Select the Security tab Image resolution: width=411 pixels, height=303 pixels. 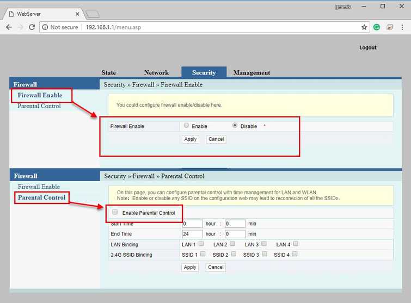pyautogui.click(x=204, y=72)
